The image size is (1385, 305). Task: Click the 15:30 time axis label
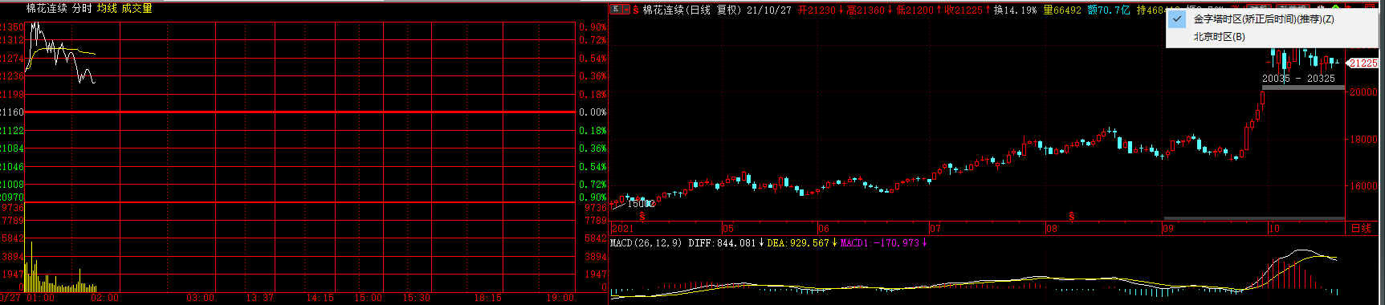(x=416, y=298)
